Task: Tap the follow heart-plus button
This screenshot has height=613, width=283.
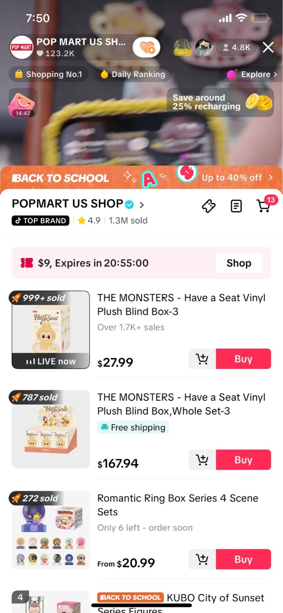Action: click(x=146, y=47)
